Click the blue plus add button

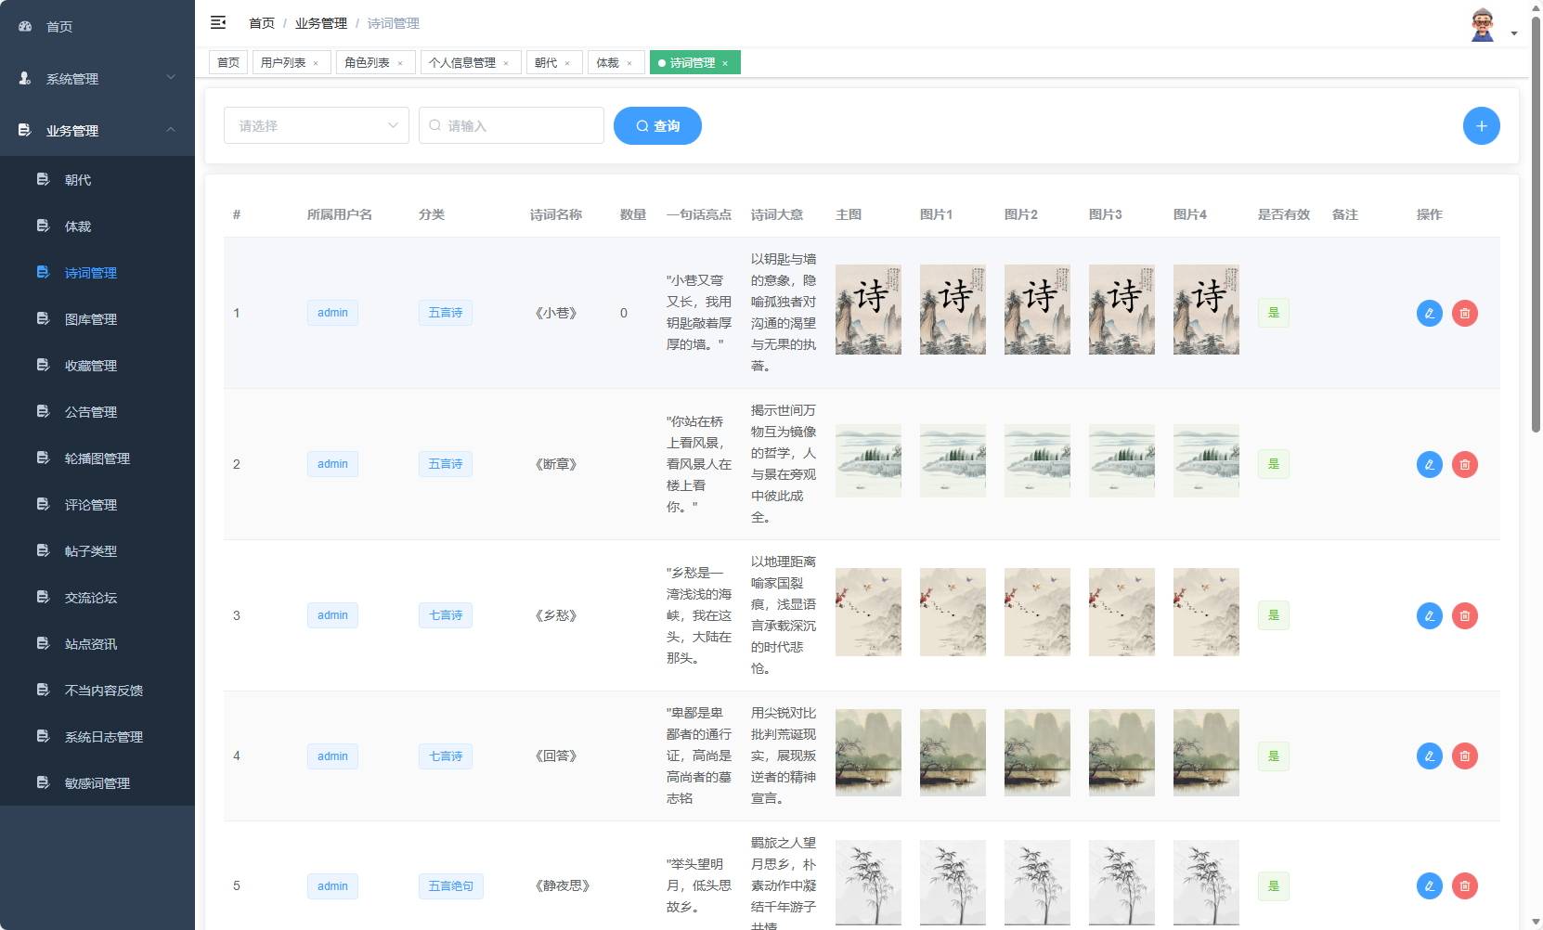(x=1481, y=126)
